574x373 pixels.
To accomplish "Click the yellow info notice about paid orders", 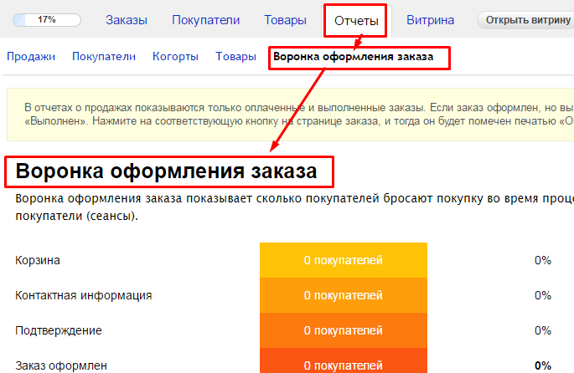I will [x=290, y=115].
